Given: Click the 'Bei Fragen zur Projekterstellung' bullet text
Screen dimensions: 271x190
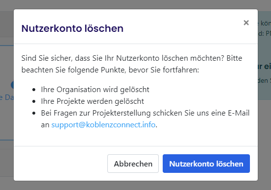Looking at the screenshot, I should coord(145,119).
